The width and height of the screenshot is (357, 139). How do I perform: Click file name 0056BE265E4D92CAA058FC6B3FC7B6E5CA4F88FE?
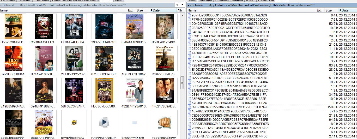tap(230, 120)
